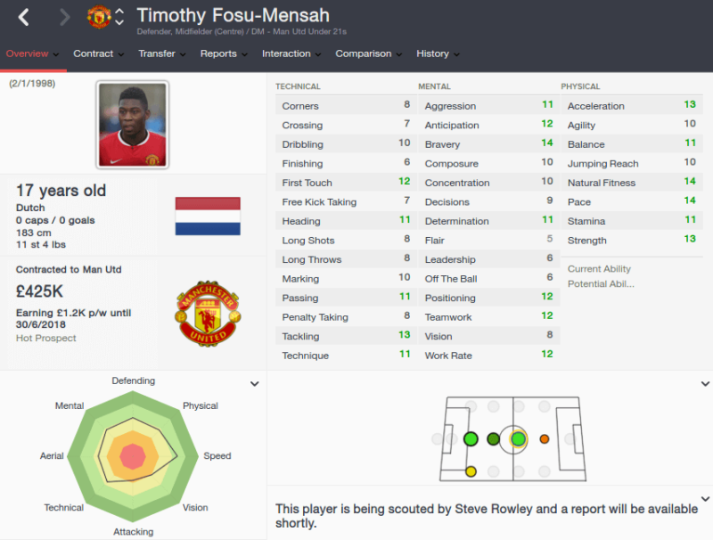Screen dimensions: 713x540
Task: Click Timothy Fosu-Mensah's profile photo
Action: coord(133,125)
